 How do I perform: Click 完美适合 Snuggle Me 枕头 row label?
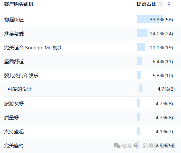(33, 48)
